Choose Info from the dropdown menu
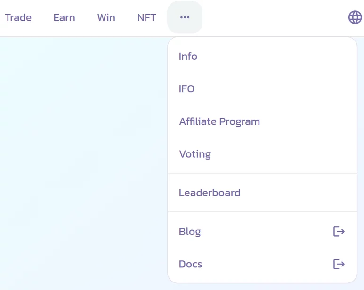Image resolution: width=364 pixels, height=290 pixels. (x=188, y=56)
